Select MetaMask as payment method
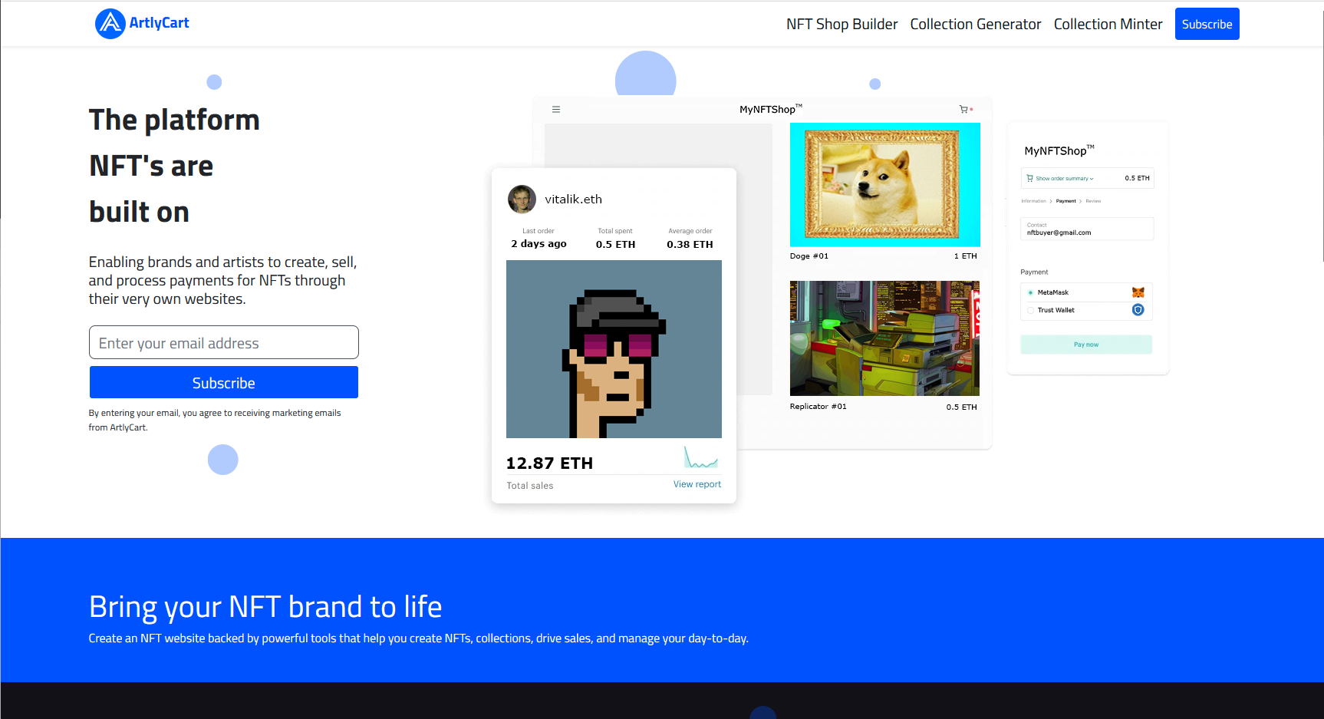Image resolution: width=1324 pixels, height=719 pixels. point(1030,292)
